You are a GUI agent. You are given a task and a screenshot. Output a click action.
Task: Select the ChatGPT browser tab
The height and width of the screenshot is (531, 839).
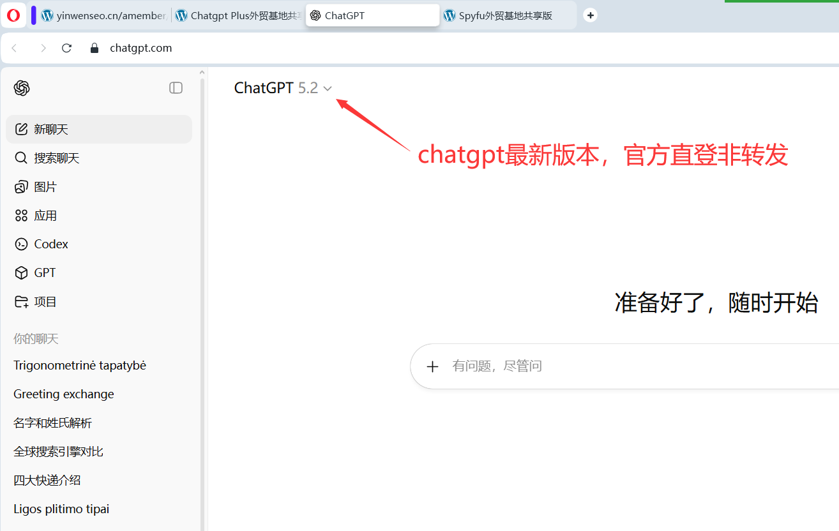pos(373,15)
